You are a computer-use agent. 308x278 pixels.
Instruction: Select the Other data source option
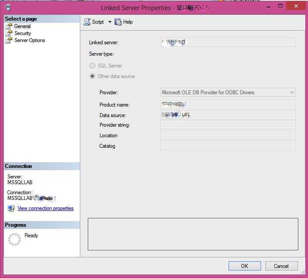[x=93, y=76]
